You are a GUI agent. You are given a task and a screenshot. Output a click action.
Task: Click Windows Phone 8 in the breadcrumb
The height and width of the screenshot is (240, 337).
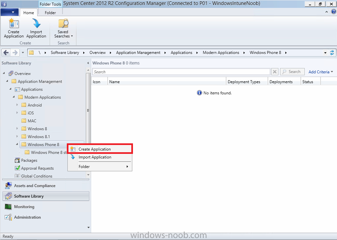point(266,53)
